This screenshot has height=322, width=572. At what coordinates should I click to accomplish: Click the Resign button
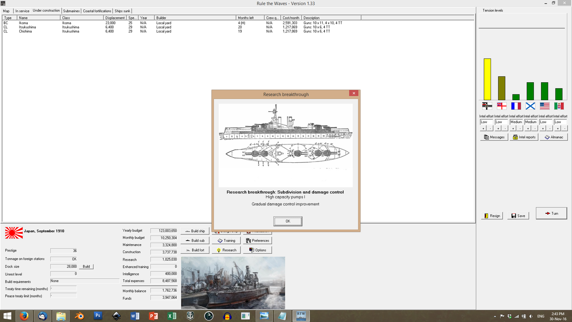[x=492, y=216]
